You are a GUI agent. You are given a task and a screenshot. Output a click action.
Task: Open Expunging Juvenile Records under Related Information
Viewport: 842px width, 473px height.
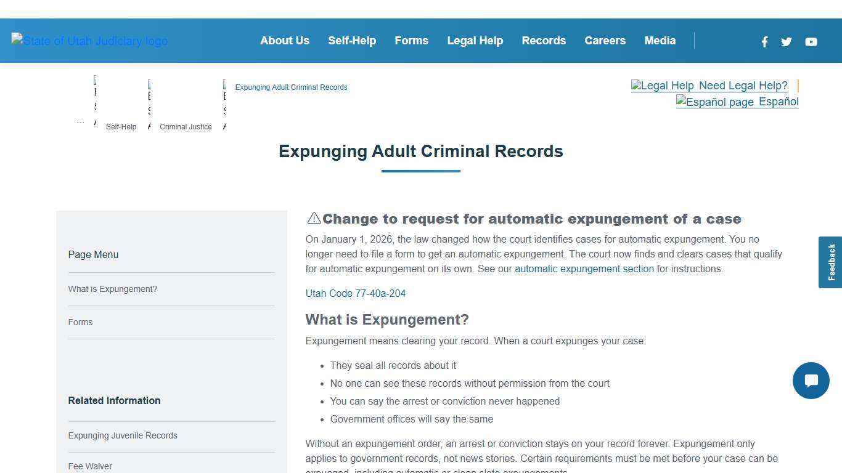(x=123, y=435)
